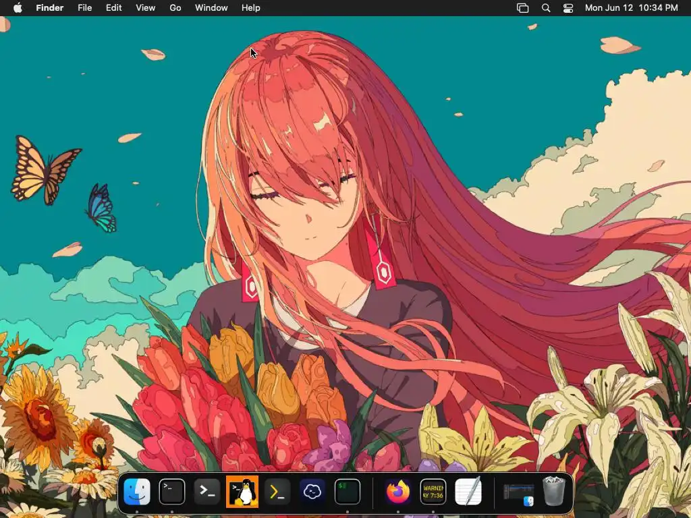Open Spotlight search magnifier icon
Screen dimensions: 691x518
click(x=546, y=8)
